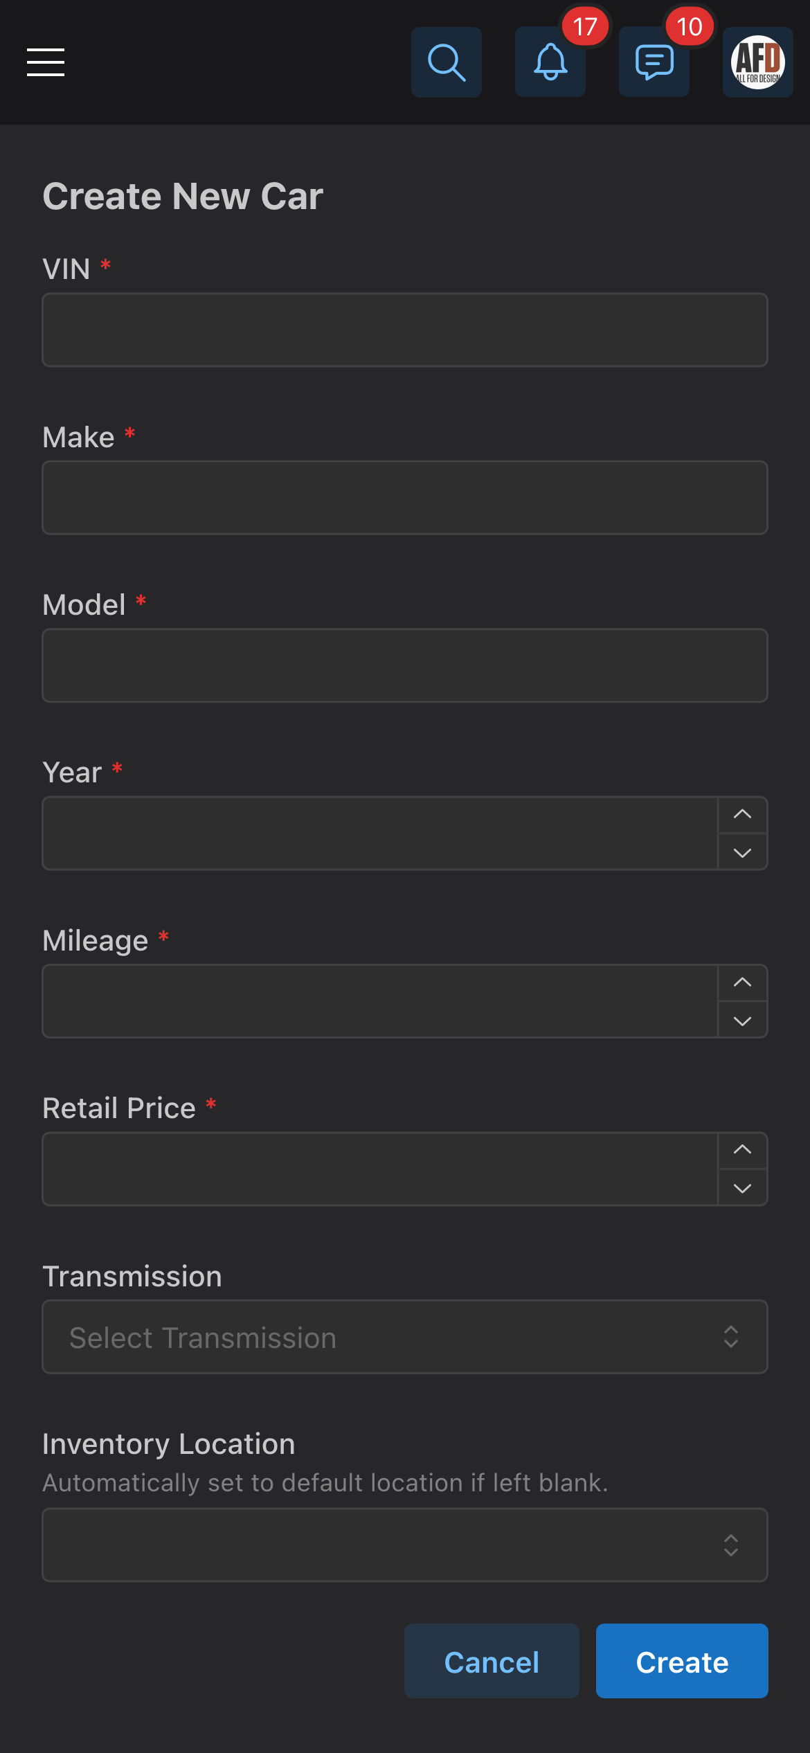810x1753 pixels.
Task: Increase Mileage with the up arrow
Action: [743, 983]
